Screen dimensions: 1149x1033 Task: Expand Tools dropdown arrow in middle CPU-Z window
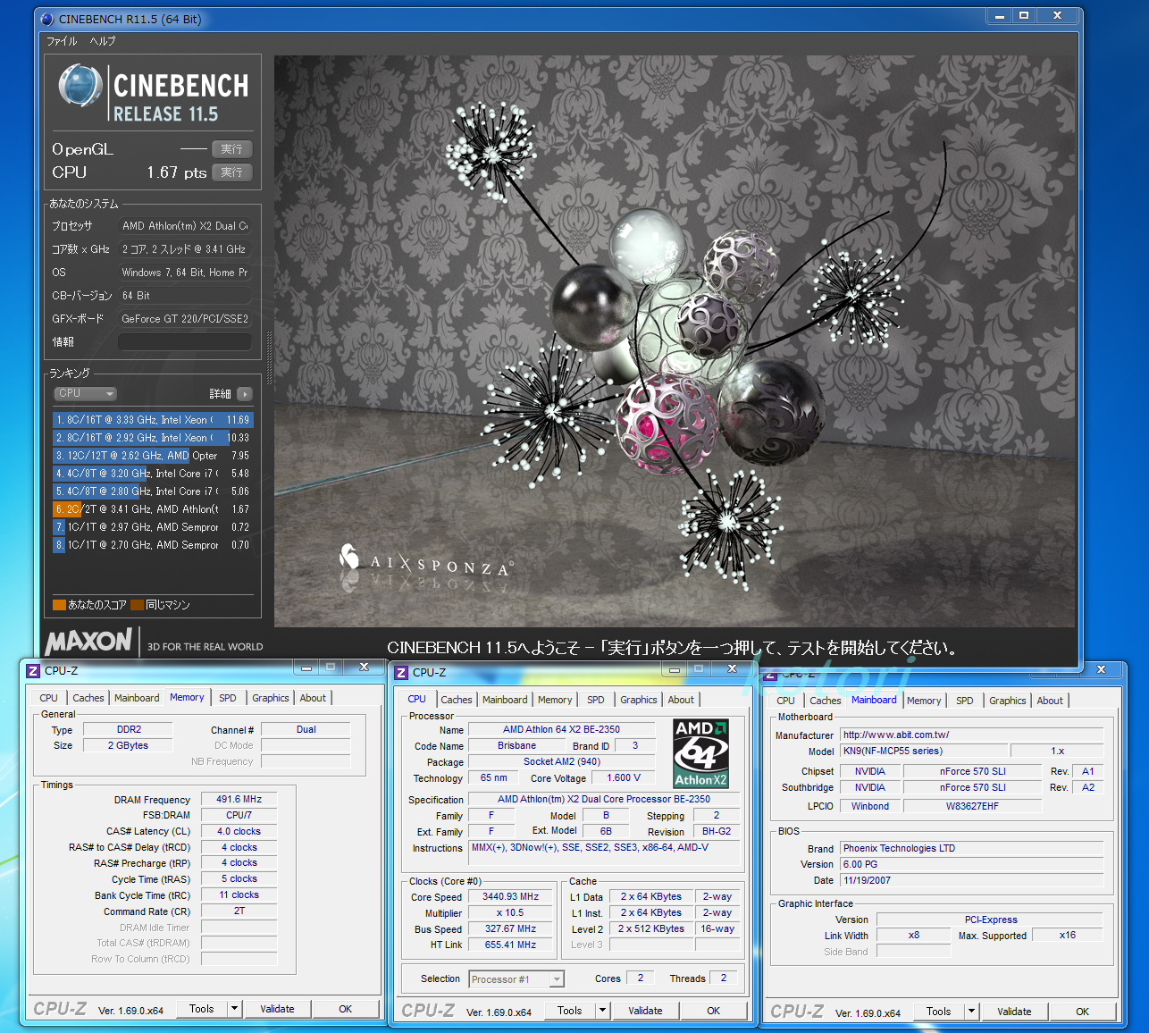point(603,1011)
